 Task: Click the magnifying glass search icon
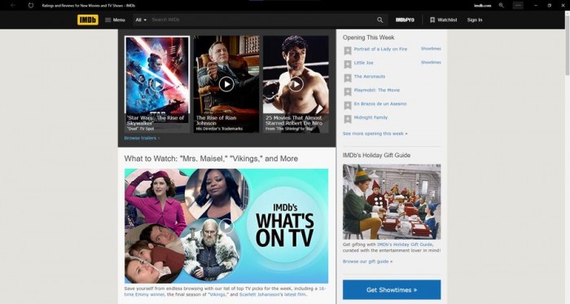pos(380,20)
